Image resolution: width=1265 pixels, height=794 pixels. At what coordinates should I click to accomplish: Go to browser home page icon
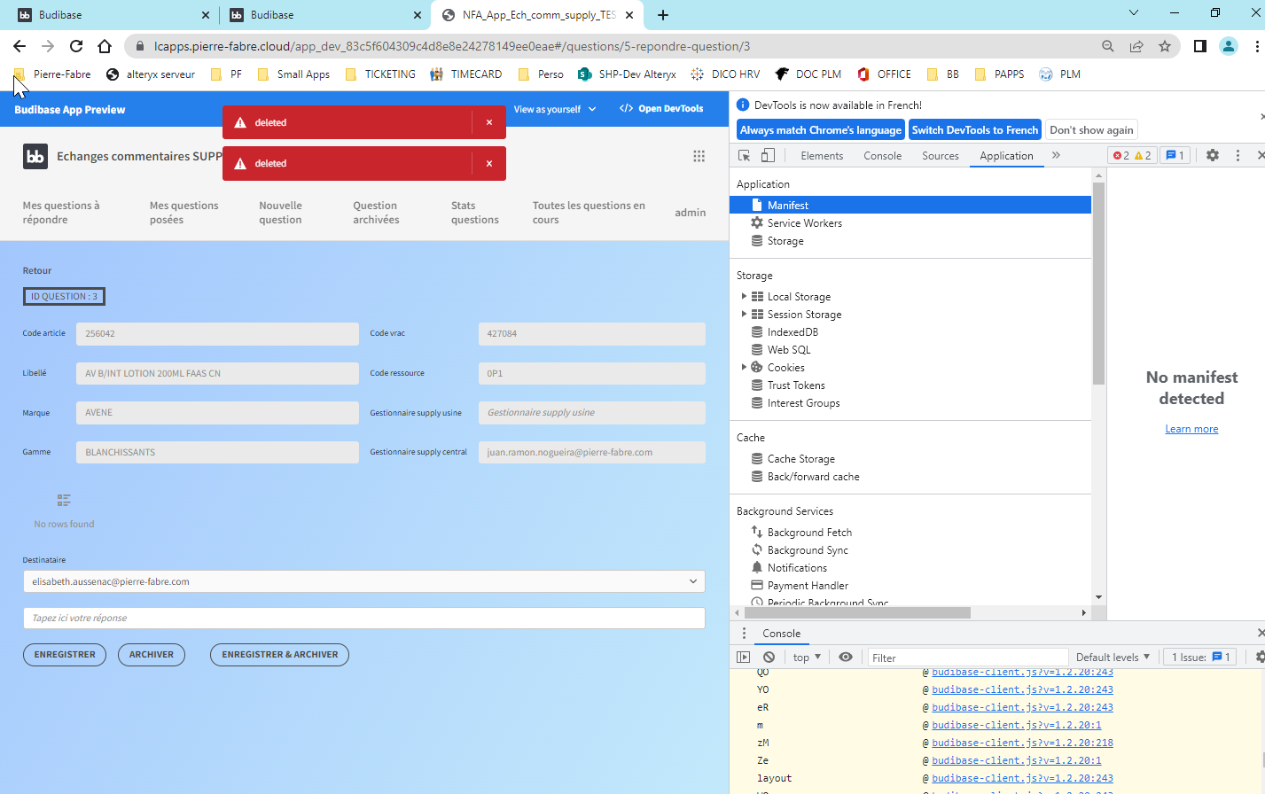105,46
